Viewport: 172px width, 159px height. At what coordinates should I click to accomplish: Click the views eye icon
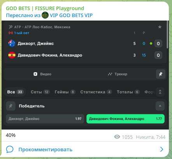(117, 137)
